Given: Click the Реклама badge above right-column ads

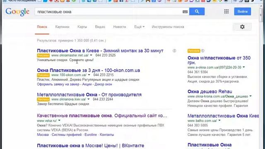Looking at the screenshot, I should (x=194, y=51).
